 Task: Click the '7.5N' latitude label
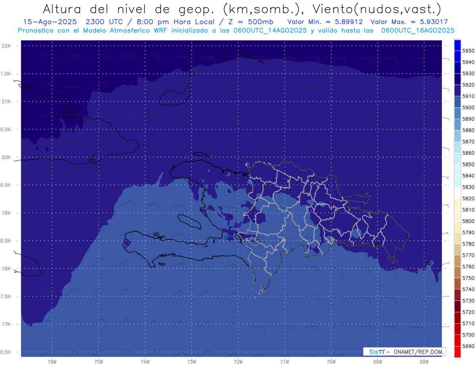[6, 296]
